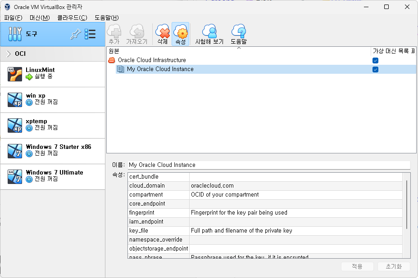Image resolution: width=418 pixels, height=278 pixels.
Task: Select the win xp VM icon
Action: pos(15,99)
